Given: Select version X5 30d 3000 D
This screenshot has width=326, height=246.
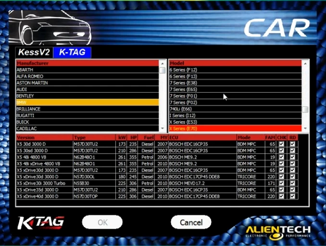Looking at the screenshot, I should pyautogui.click(x=45, y=144).
